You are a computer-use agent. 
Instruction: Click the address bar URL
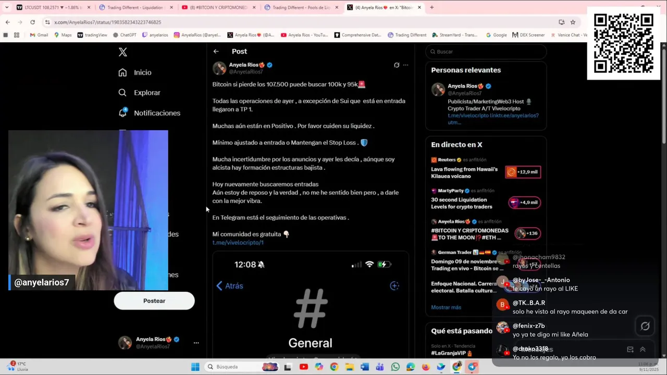pos(107,22)
